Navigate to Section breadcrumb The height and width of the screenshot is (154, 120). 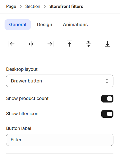pyautogui.click(x=33, y=7)
